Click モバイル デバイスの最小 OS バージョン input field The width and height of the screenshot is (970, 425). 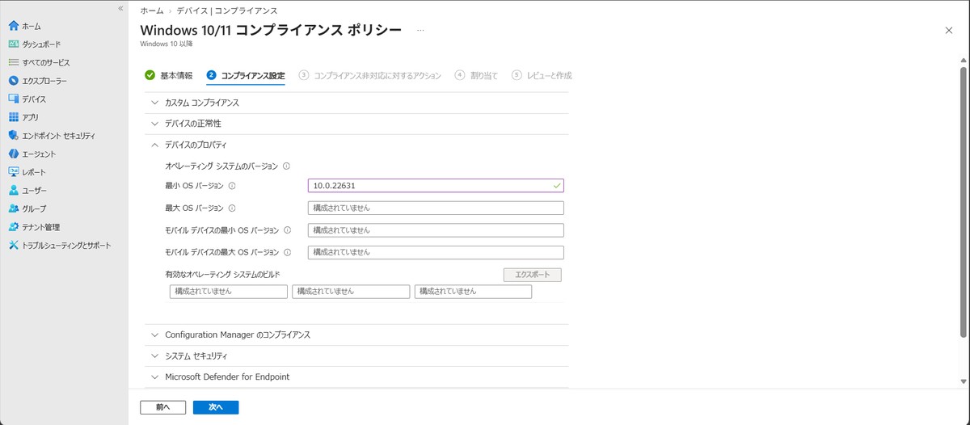click(436, 230)
